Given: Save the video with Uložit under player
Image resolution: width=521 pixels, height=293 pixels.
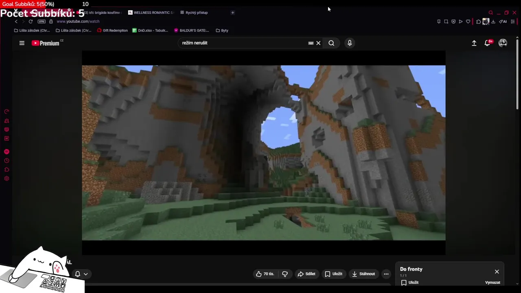Looking at the screenshot, I should (333, 274).
